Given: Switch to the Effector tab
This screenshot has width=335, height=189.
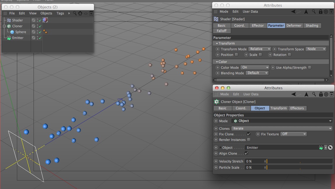Looking at the screenshot, I should coord(258,25).
